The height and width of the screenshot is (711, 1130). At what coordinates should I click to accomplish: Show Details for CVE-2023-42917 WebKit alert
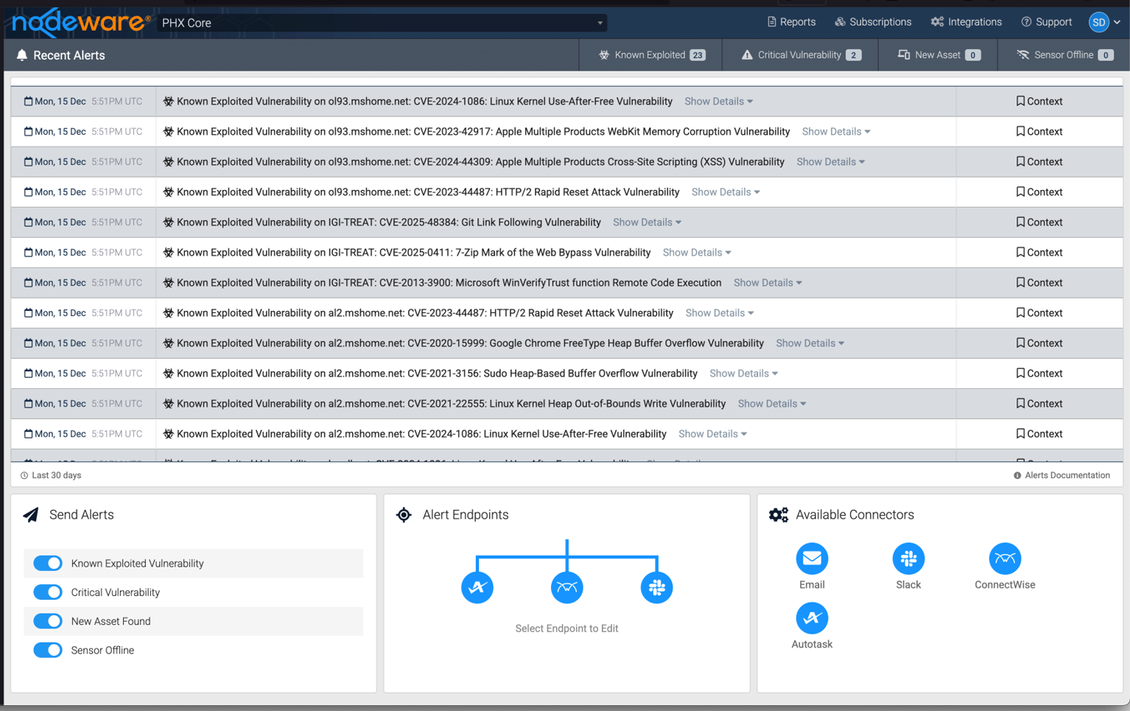pos(836,131)
